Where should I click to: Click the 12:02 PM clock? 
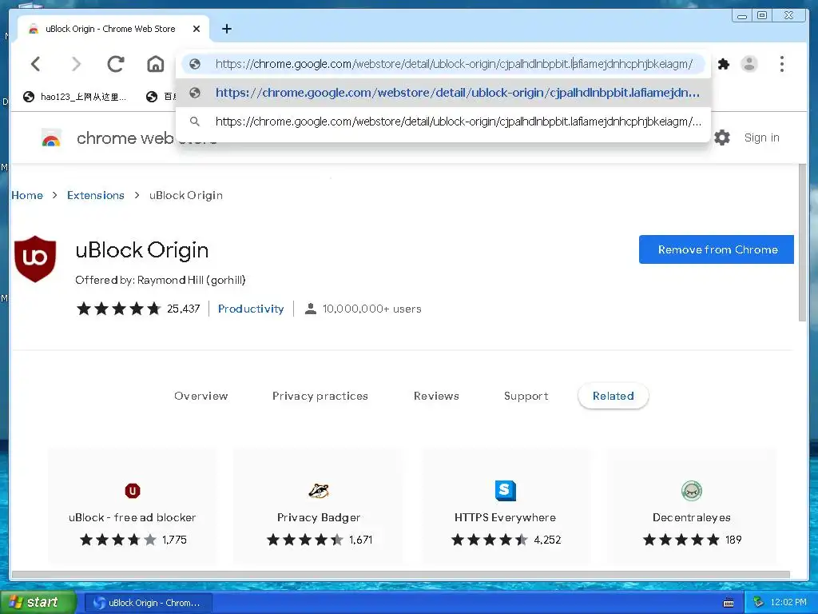(x=788, y=603)
